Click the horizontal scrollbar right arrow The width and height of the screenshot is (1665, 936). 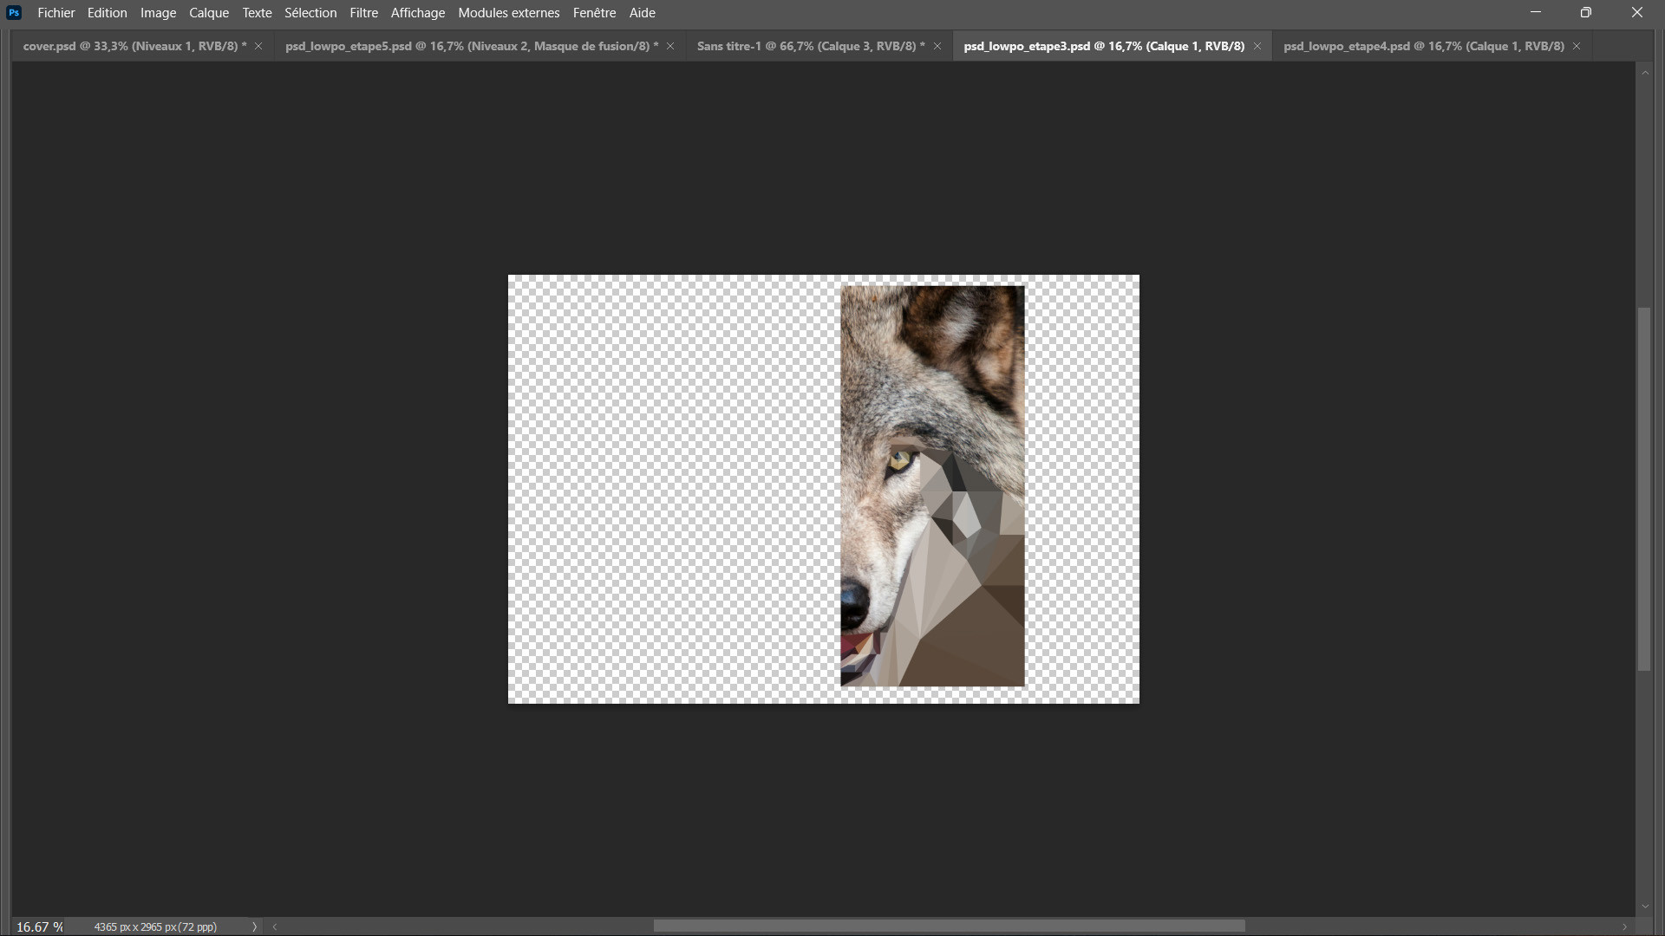tap(1625, 926)
